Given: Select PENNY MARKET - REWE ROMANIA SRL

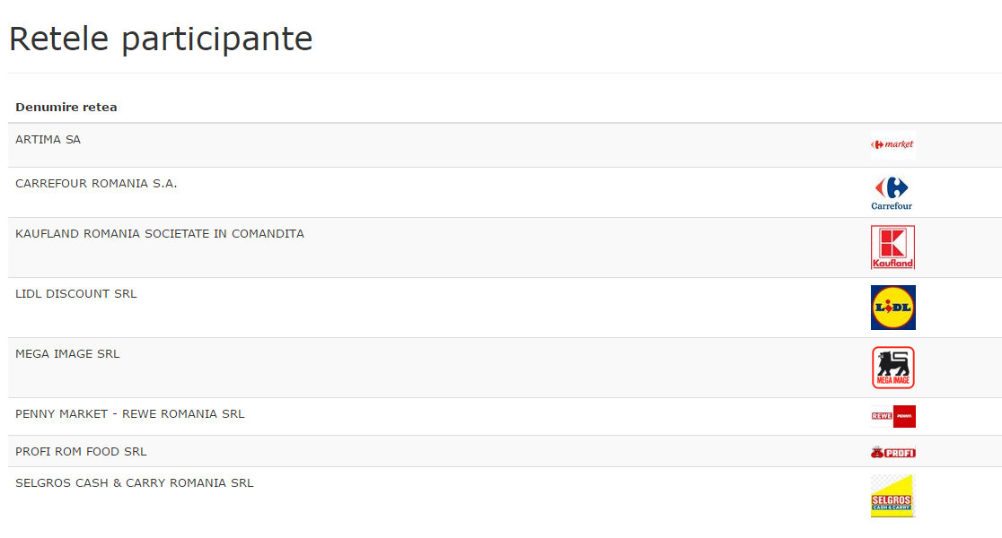Looking at the screenshot, I should 129,414.
